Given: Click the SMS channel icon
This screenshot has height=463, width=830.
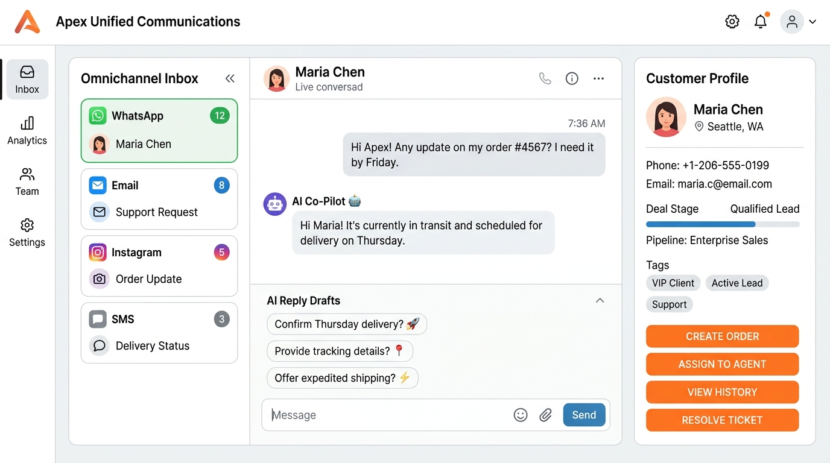Looking at the screenshot, I should 98,319.
